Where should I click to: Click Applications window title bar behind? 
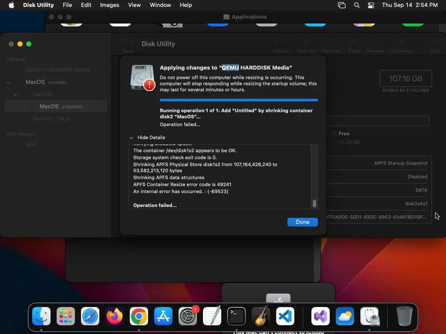click(245, 17)
